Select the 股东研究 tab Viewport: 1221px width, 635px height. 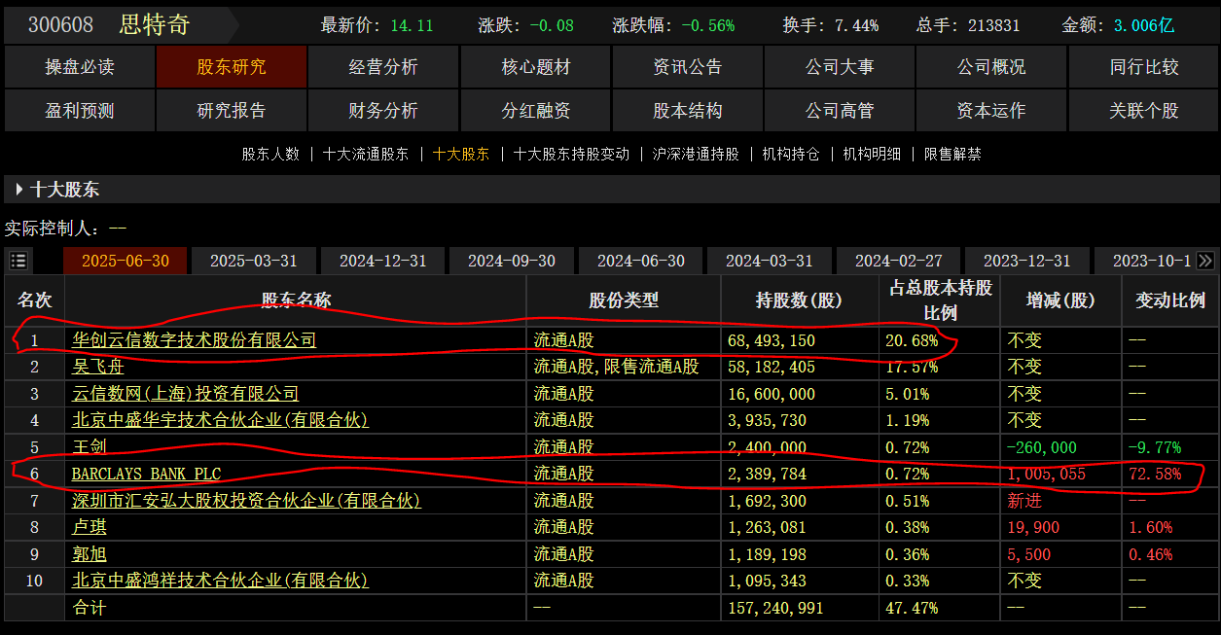pos(232,67)
